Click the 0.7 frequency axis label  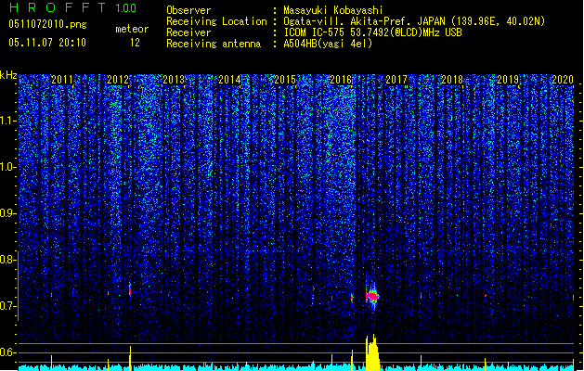(x=7, y=306)
